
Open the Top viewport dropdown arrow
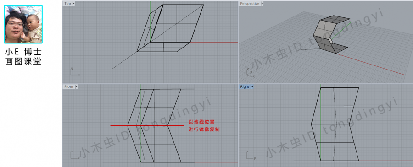pyautogui.click(x=73, y=3)
